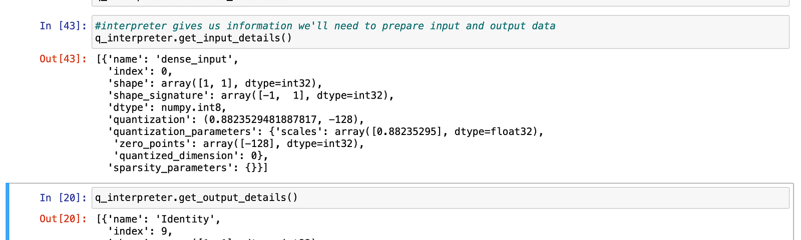Viewport: 801px width, 240px height.
Task: Click the 'dtype': numpy.int8 output line
Action: click(167, 107)
